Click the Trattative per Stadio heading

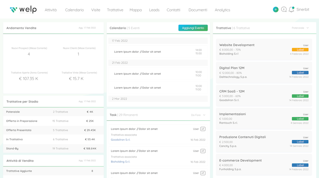click(22, 102)
